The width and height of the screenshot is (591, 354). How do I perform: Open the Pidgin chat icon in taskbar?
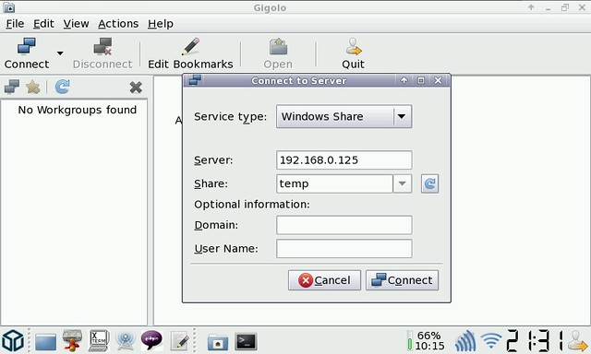[151, 340]
